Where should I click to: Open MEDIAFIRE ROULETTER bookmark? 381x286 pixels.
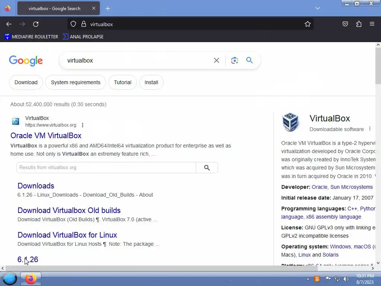(31, 37)
